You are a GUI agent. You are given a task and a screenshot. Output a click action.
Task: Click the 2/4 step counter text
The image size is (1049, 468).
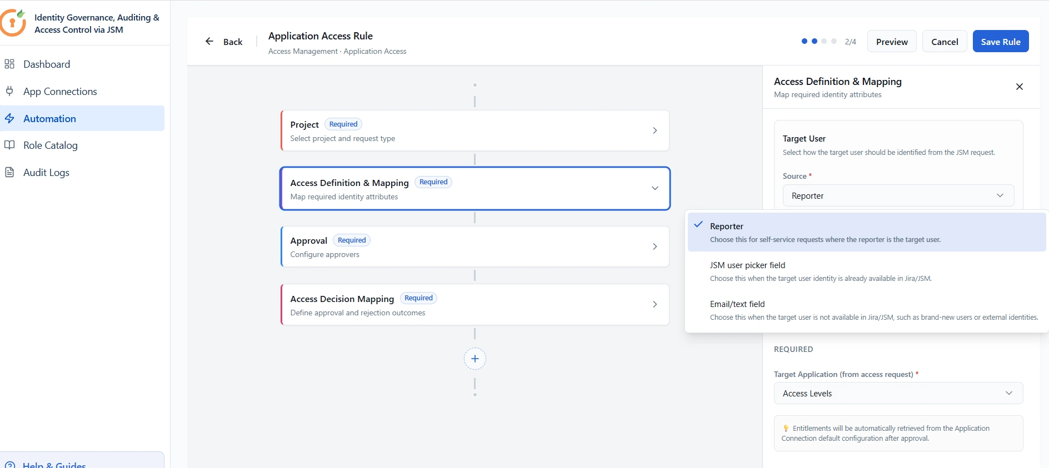tap(850, 42)
